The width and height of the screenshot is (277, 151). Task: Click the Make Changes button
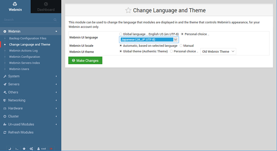85,61
